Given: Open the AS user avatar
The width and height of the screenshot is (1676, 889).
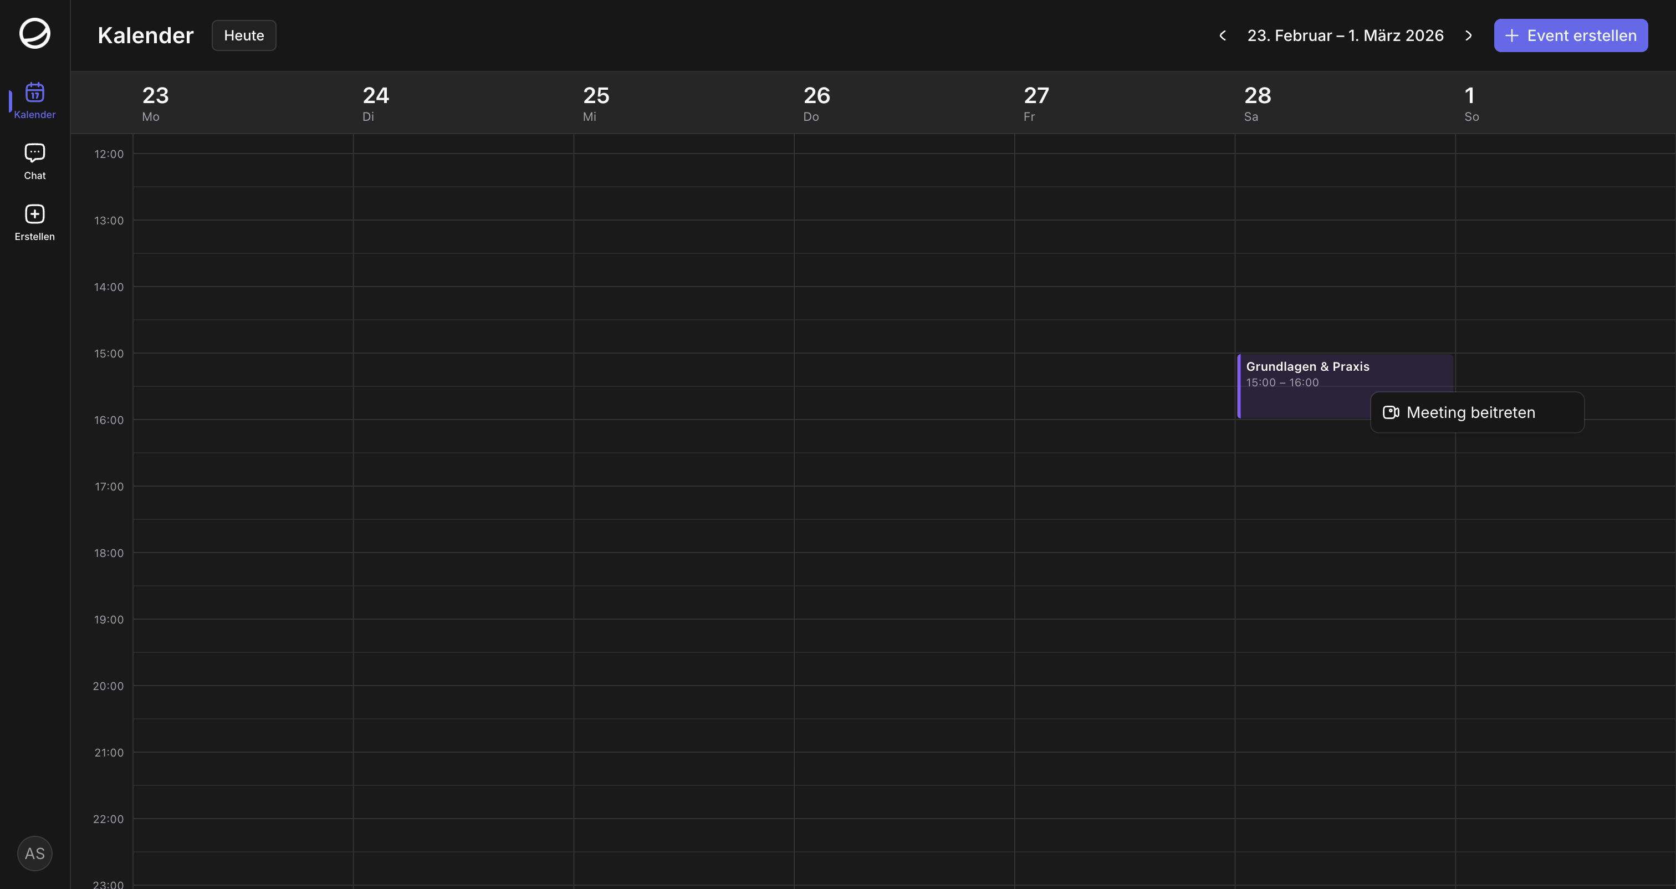Looking at the screenshot, I should 34,853.
